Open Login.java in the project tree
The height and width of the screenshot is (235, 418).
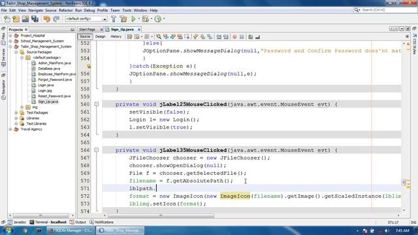(x=46, y=86)
